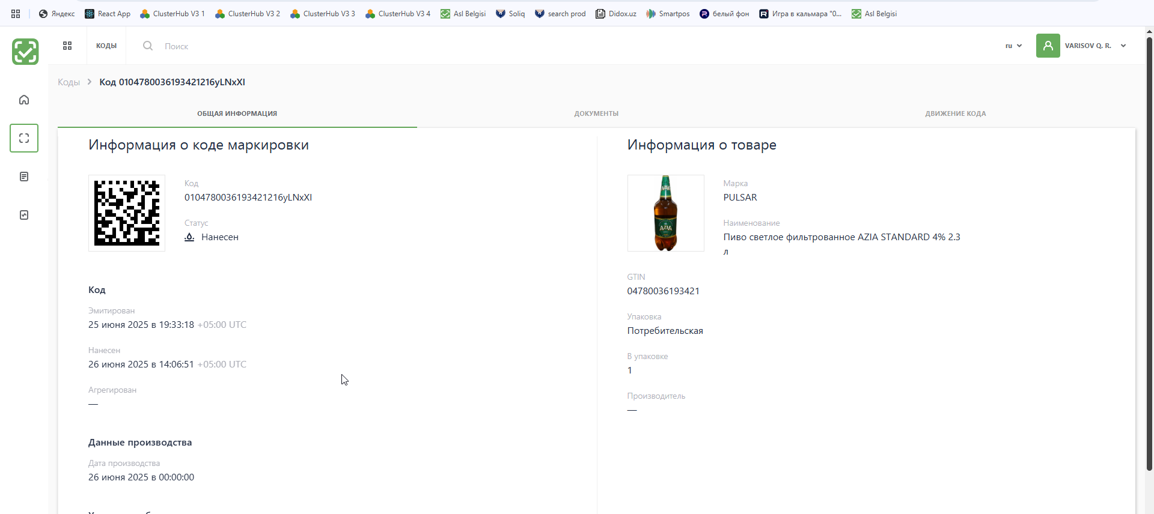The width and height of the screenshot is (1154, 514).
Task: Open the search prod bookmark
Action: tap(560, 14)
